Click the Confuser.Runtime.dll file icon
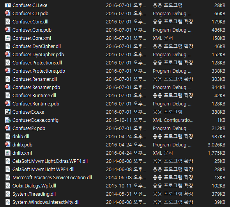Image resolution: width=230 pixels, height=207 pixels. 8,95
